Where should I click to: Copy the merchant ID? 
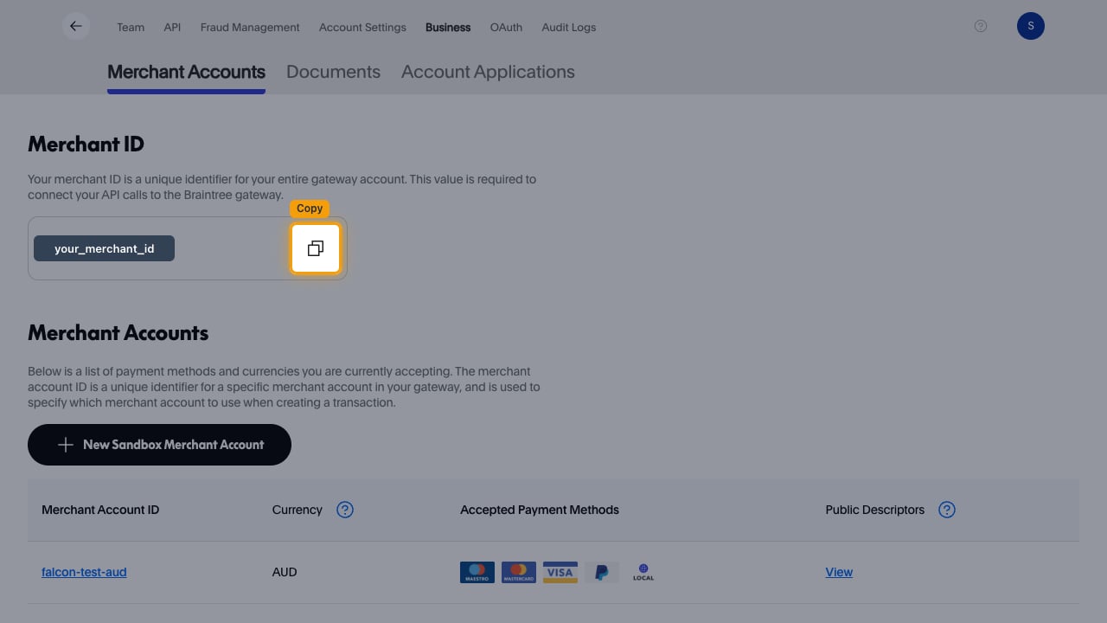316,248
